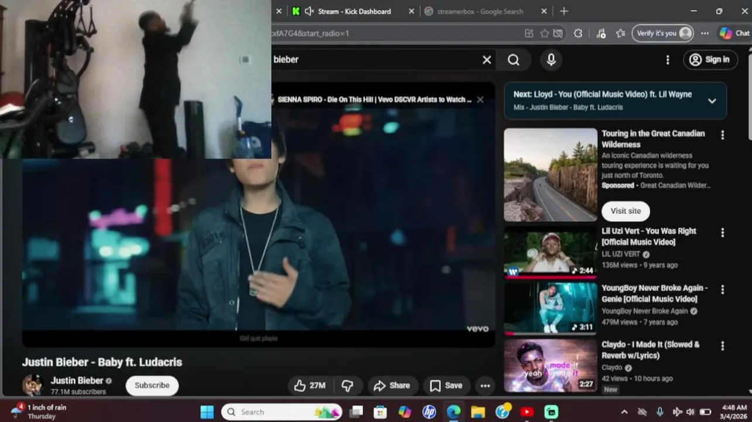Open options for Claydo I Made It video
Viewport: 752px width, 422px height.
pyautogui.click(x=722, y=346)
